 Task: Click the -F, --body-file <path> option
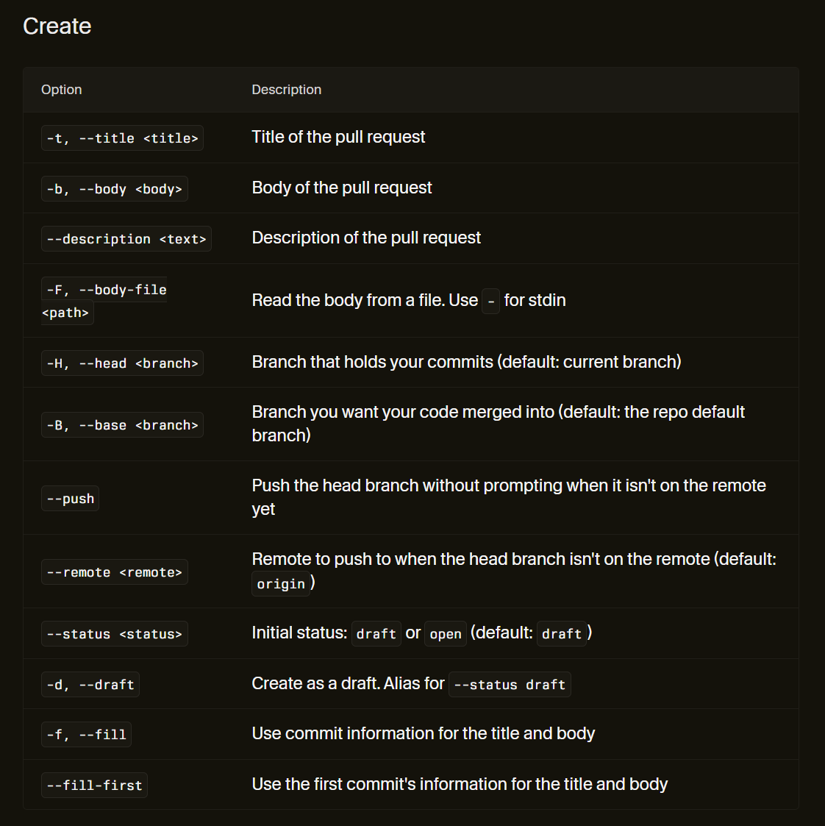click(104, 301)
